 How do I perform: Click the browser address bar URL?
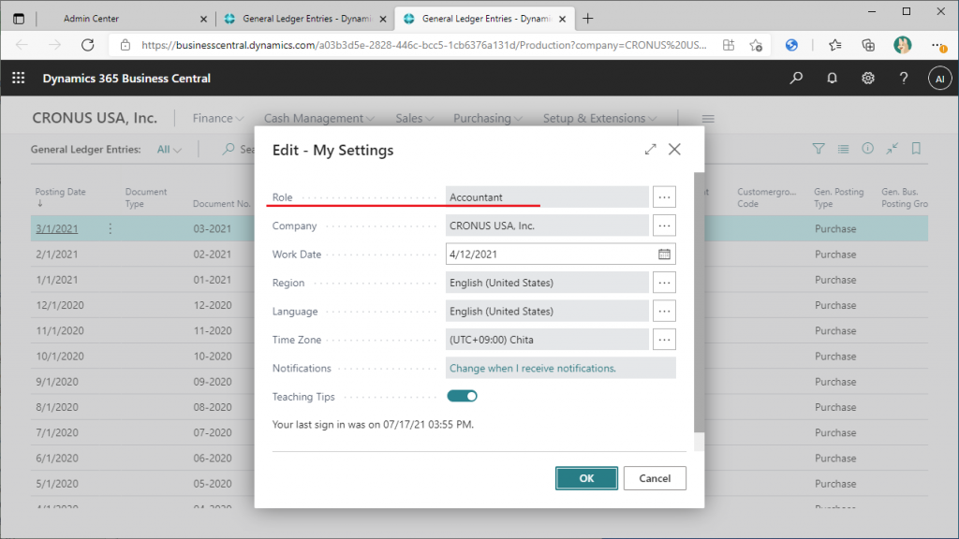pyautogui.click(x=424, y=45)
